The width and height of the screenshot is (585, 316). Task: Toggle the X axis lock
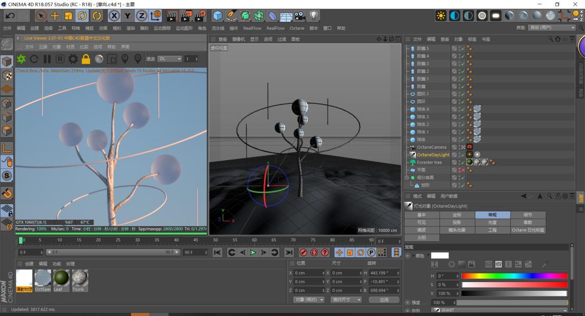[x=114, y=16]
